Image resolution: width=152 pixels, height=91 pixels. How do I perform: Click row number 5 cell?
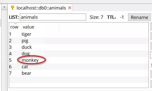click(x=11, y=60)
